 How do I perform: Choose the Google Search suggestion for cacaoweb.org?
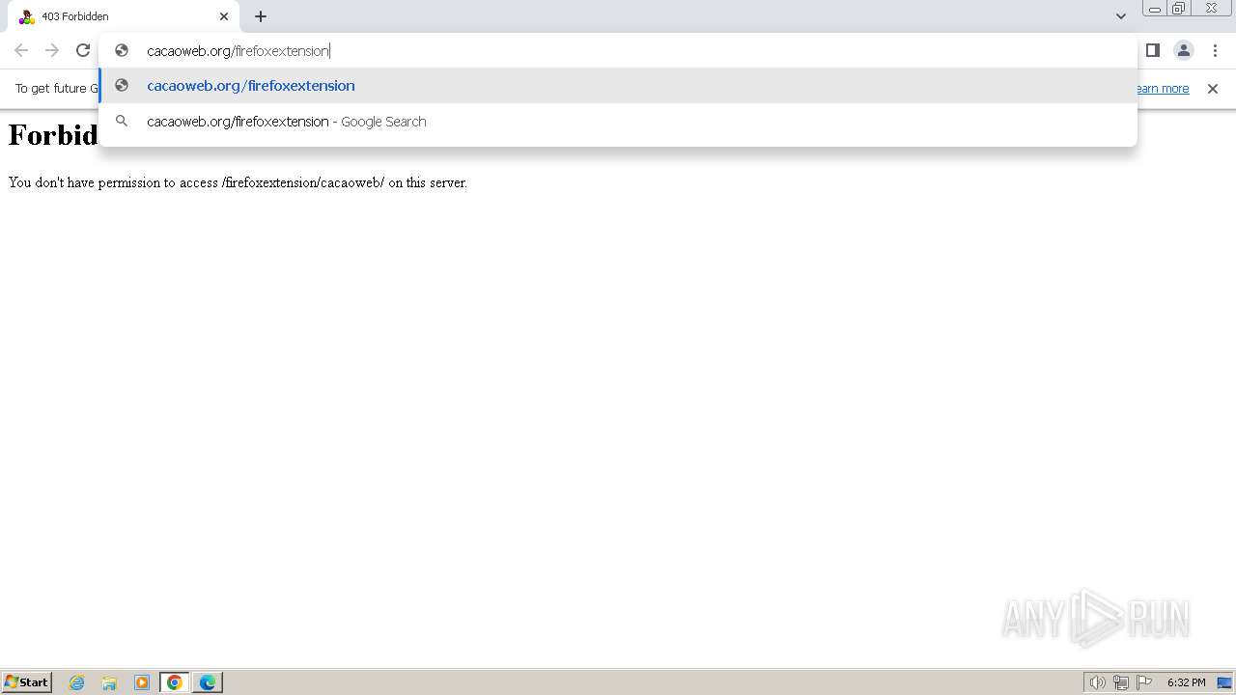point(618,122)
